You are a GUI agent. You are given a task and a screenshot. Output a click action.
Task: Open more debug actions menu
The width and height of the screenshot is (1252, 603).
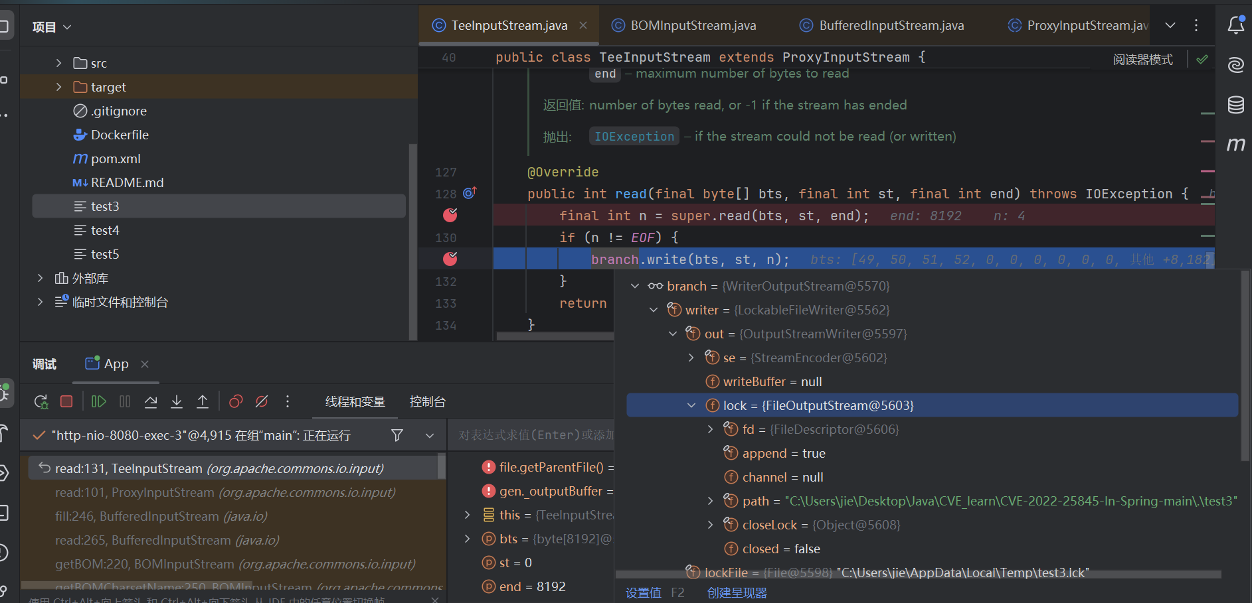pyautogui.click(x=288, y=401)
